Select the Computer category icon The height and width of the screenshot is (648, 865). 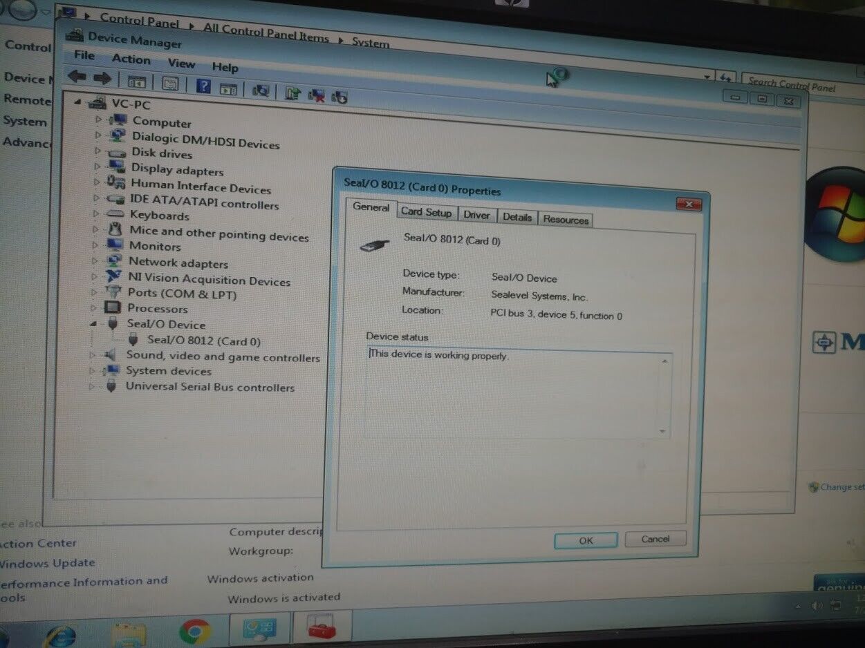[x=118, y=120]
